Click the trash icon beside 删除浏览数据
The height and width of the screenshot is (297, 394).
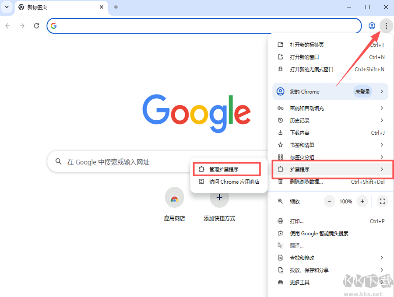281,182
